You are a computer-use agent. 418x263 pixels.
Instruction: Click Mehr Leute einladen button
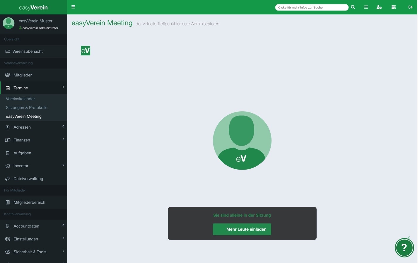(x=242, y=229)
